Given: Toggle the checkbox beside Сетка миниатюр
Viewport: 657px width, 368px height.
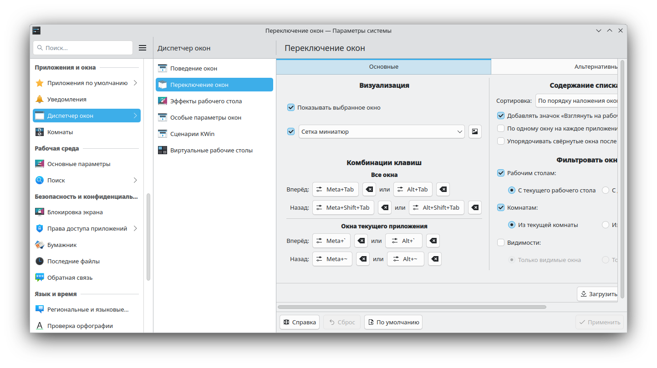Looking at the screenshot, I should (291, 131).
